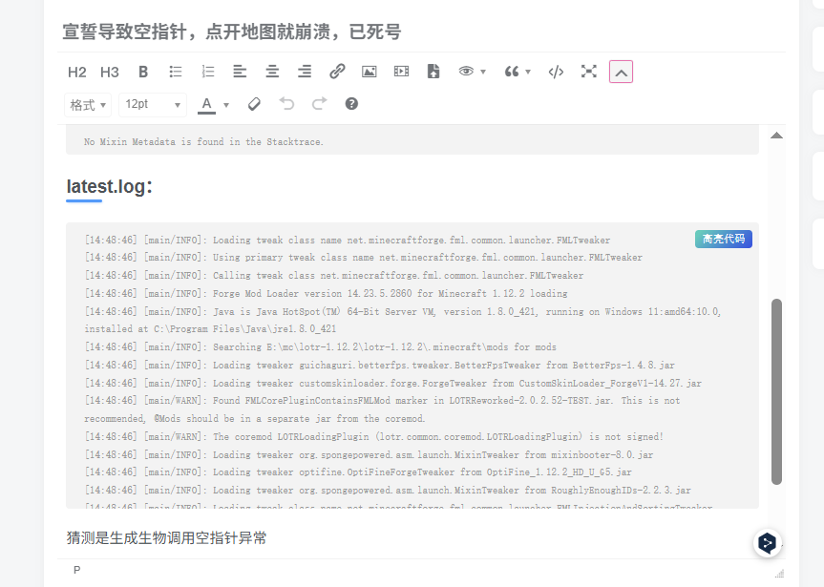The width and height of the screenshot is (824, 587).
Task: Toggle bold formatting
Action: [x=143, y=72]
